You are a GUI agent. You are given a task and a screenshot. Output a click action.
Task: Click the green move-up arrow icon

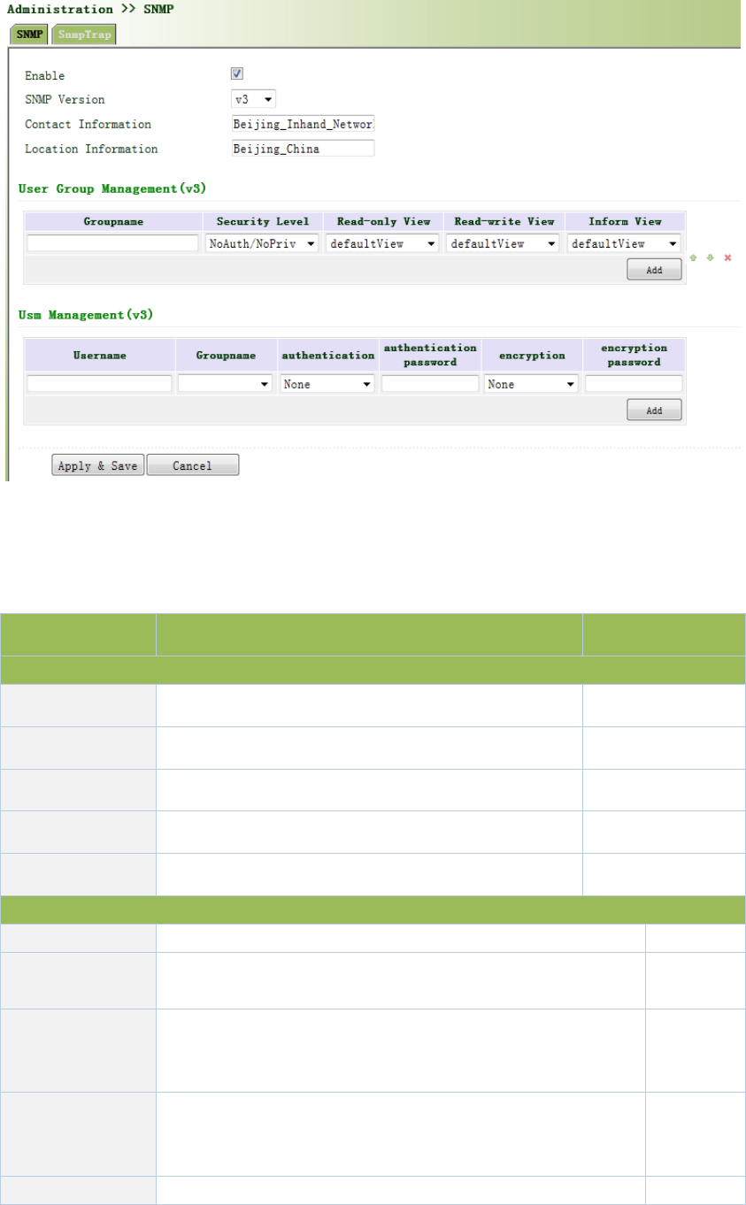(x=694, y=257)
